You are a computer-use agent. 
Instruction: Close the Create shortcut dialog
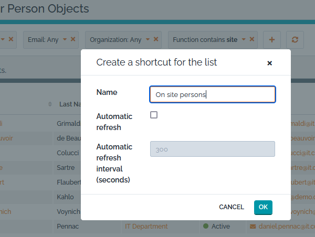coord(269,63)
